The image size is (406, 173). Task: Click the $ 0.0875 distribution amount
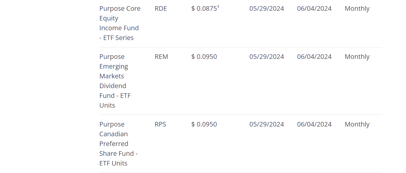(x=204, y=9)
